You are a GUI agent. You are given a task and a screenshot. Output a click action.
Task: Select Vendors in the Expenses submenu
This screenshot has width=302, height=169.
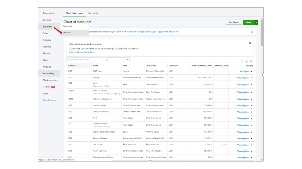click(x=67, y=33)
